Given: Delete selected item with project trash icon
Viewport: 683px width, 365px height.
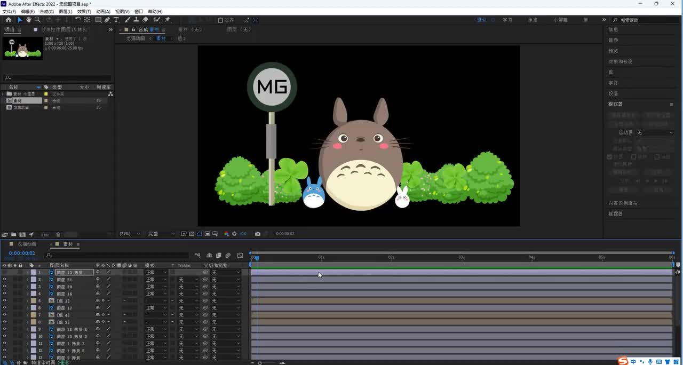Looking at the screenshot, I should point(58,234).
